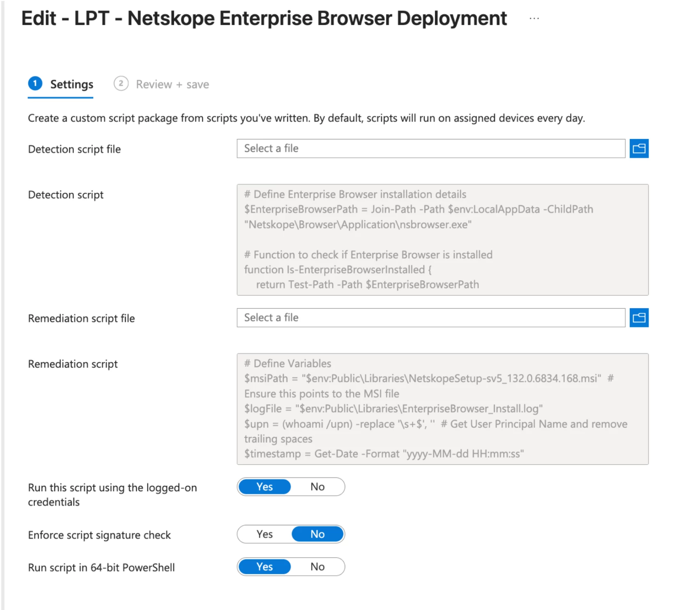Viewport: 690px width, 610px height.
Task: Set Enforce script signature check to No
Action: click(317, 534)
